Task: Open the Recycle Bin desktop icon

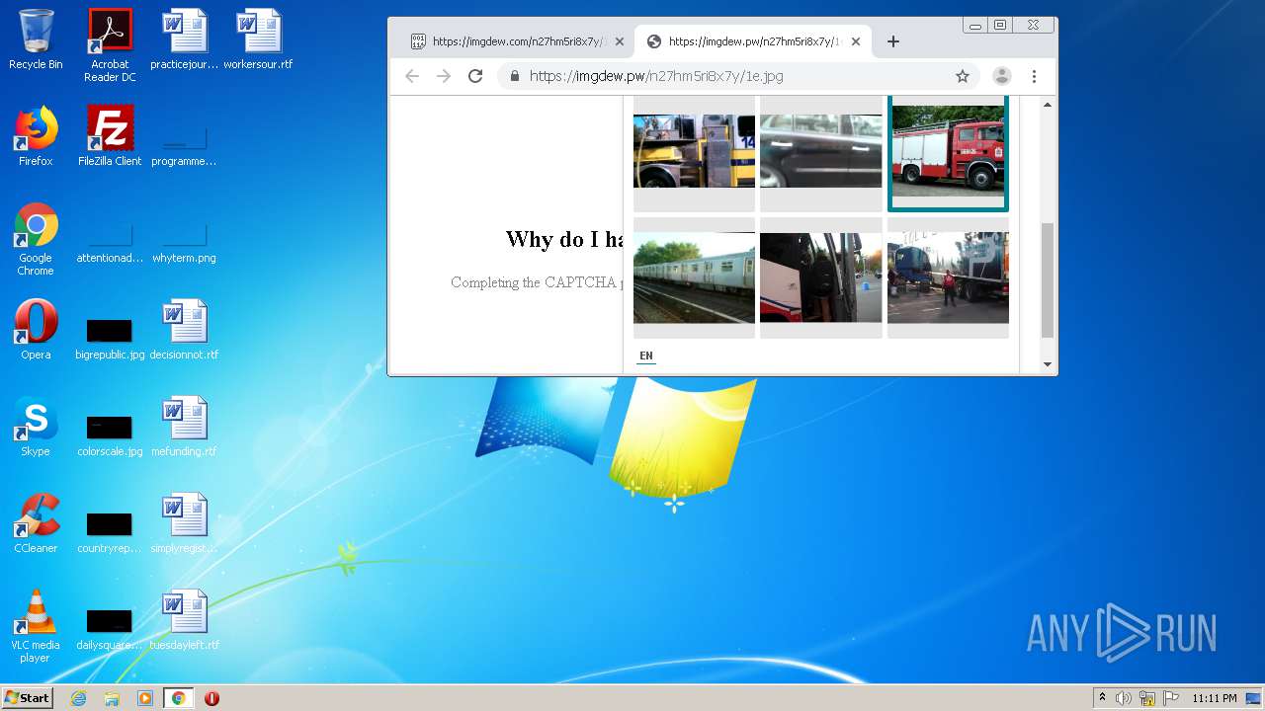Action: [36, 39]
